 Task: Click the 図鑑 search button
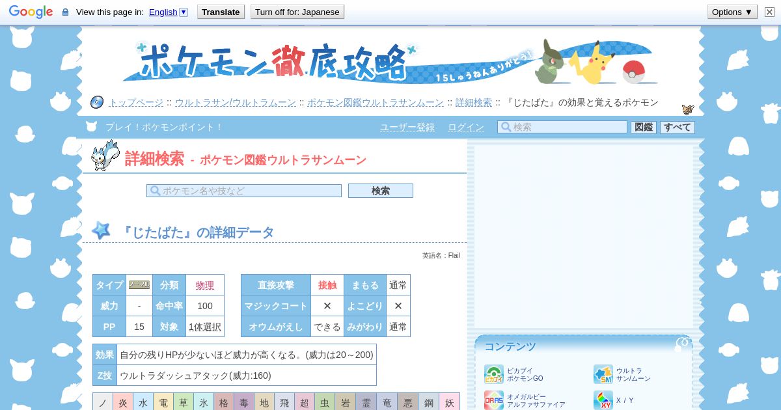[x=644, y=127]
